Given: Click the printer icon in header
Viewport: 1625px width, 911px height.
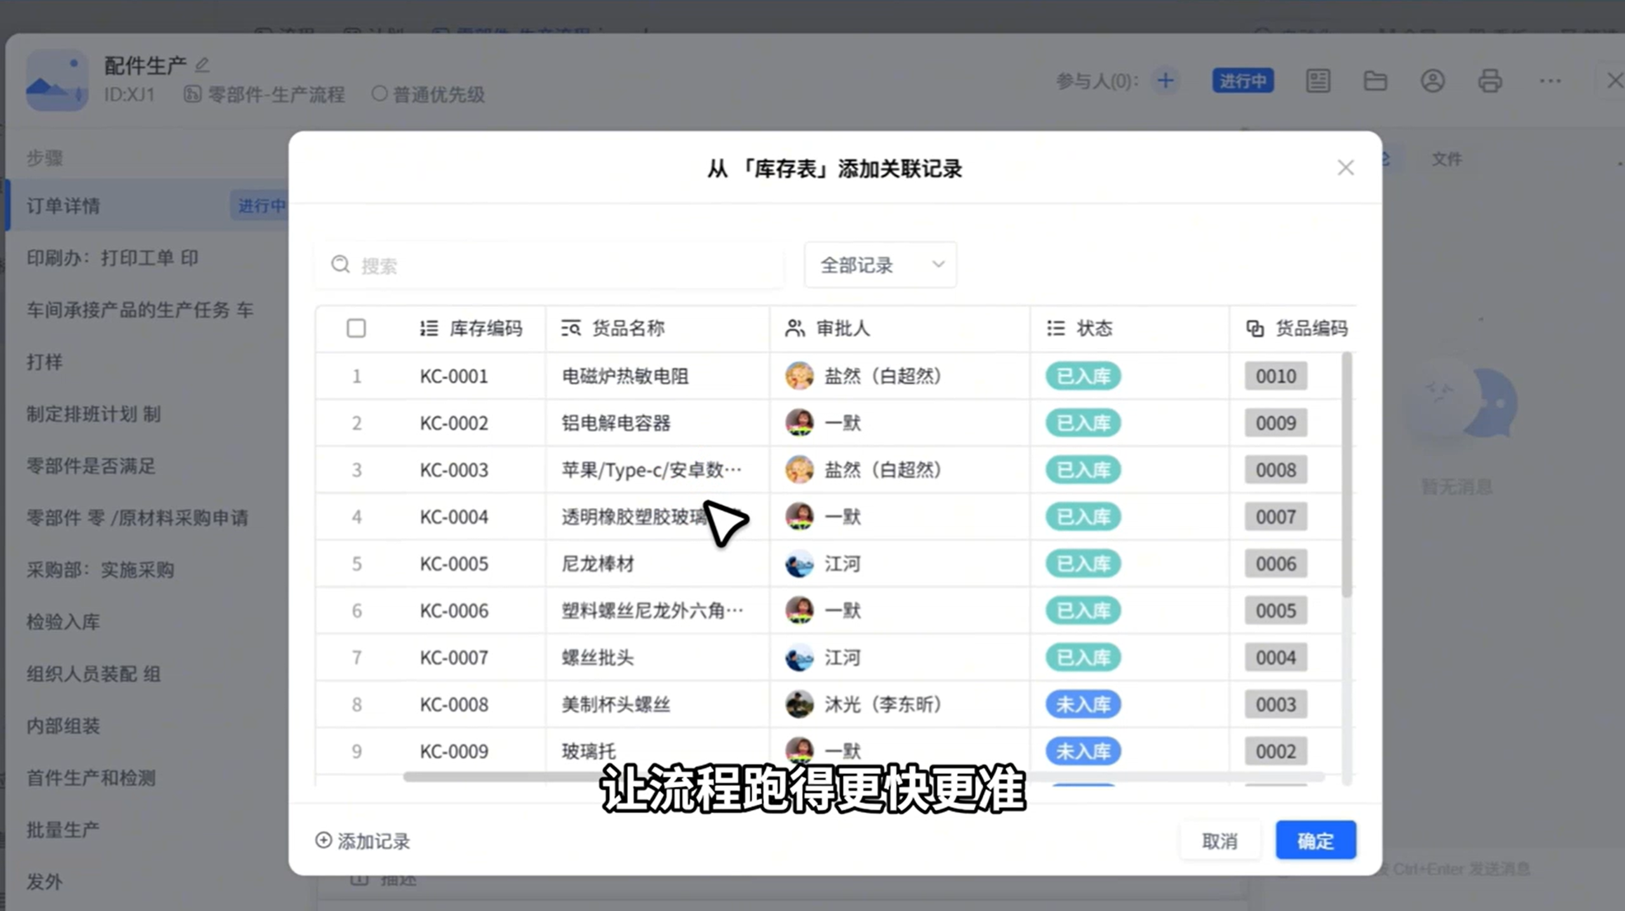Looking at the screenshot, I should tap(1490, 81).
